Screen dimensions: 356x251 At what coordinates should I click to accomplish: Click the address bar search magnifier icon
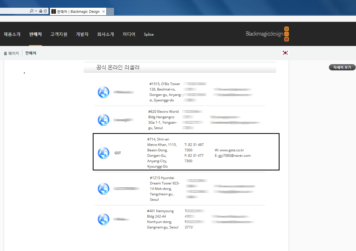click(x=32, y=11)
